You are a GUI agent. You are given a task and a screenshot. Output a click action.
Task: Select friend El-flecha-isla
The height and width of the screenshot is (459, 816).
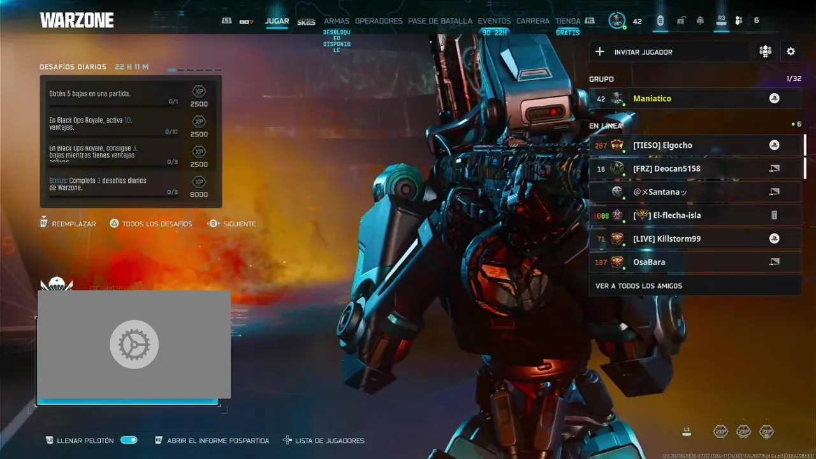[695, 215]
